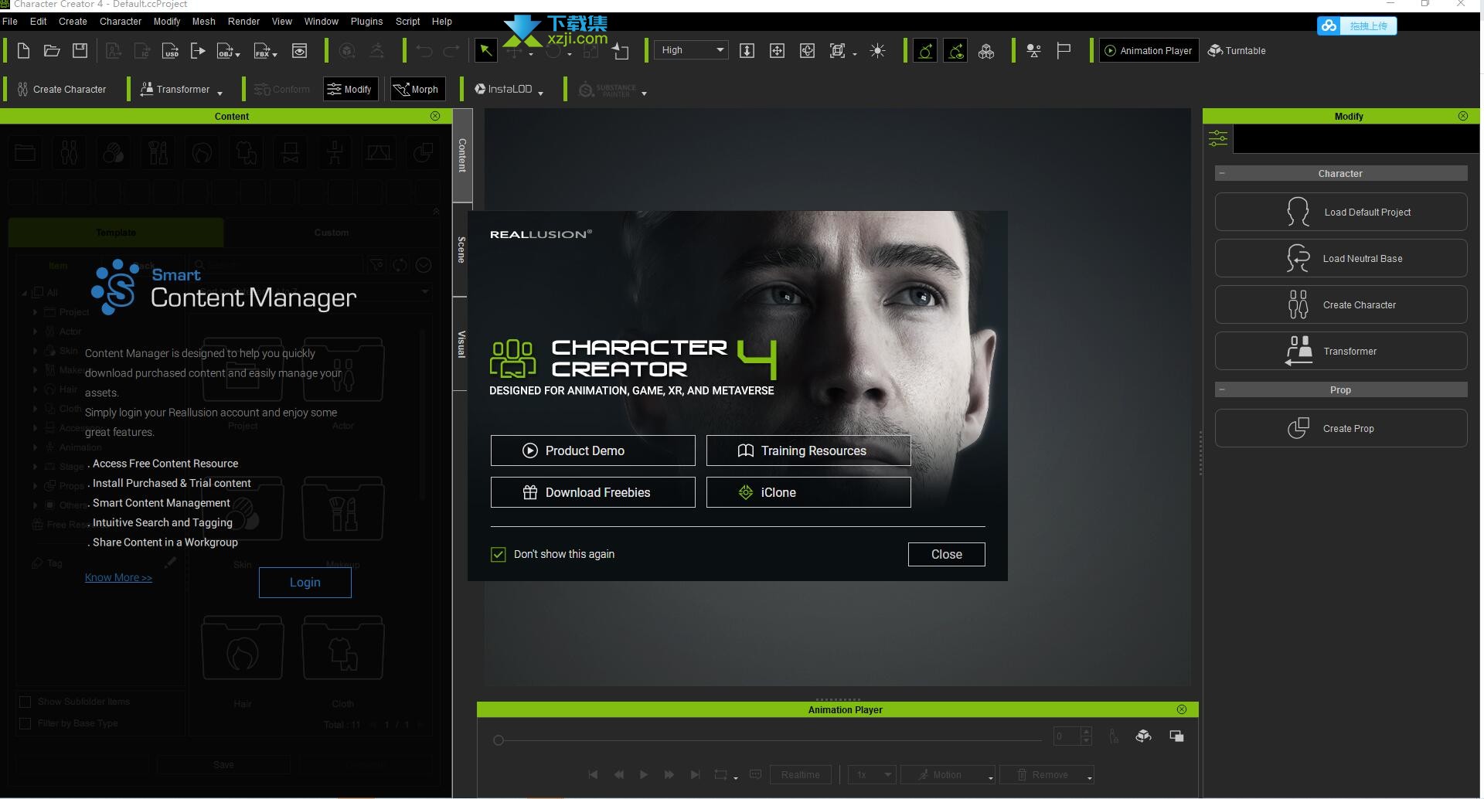Switch to the Scene side tab
This screenshot has height=799, width=1484.
click(x=461, y=250)
